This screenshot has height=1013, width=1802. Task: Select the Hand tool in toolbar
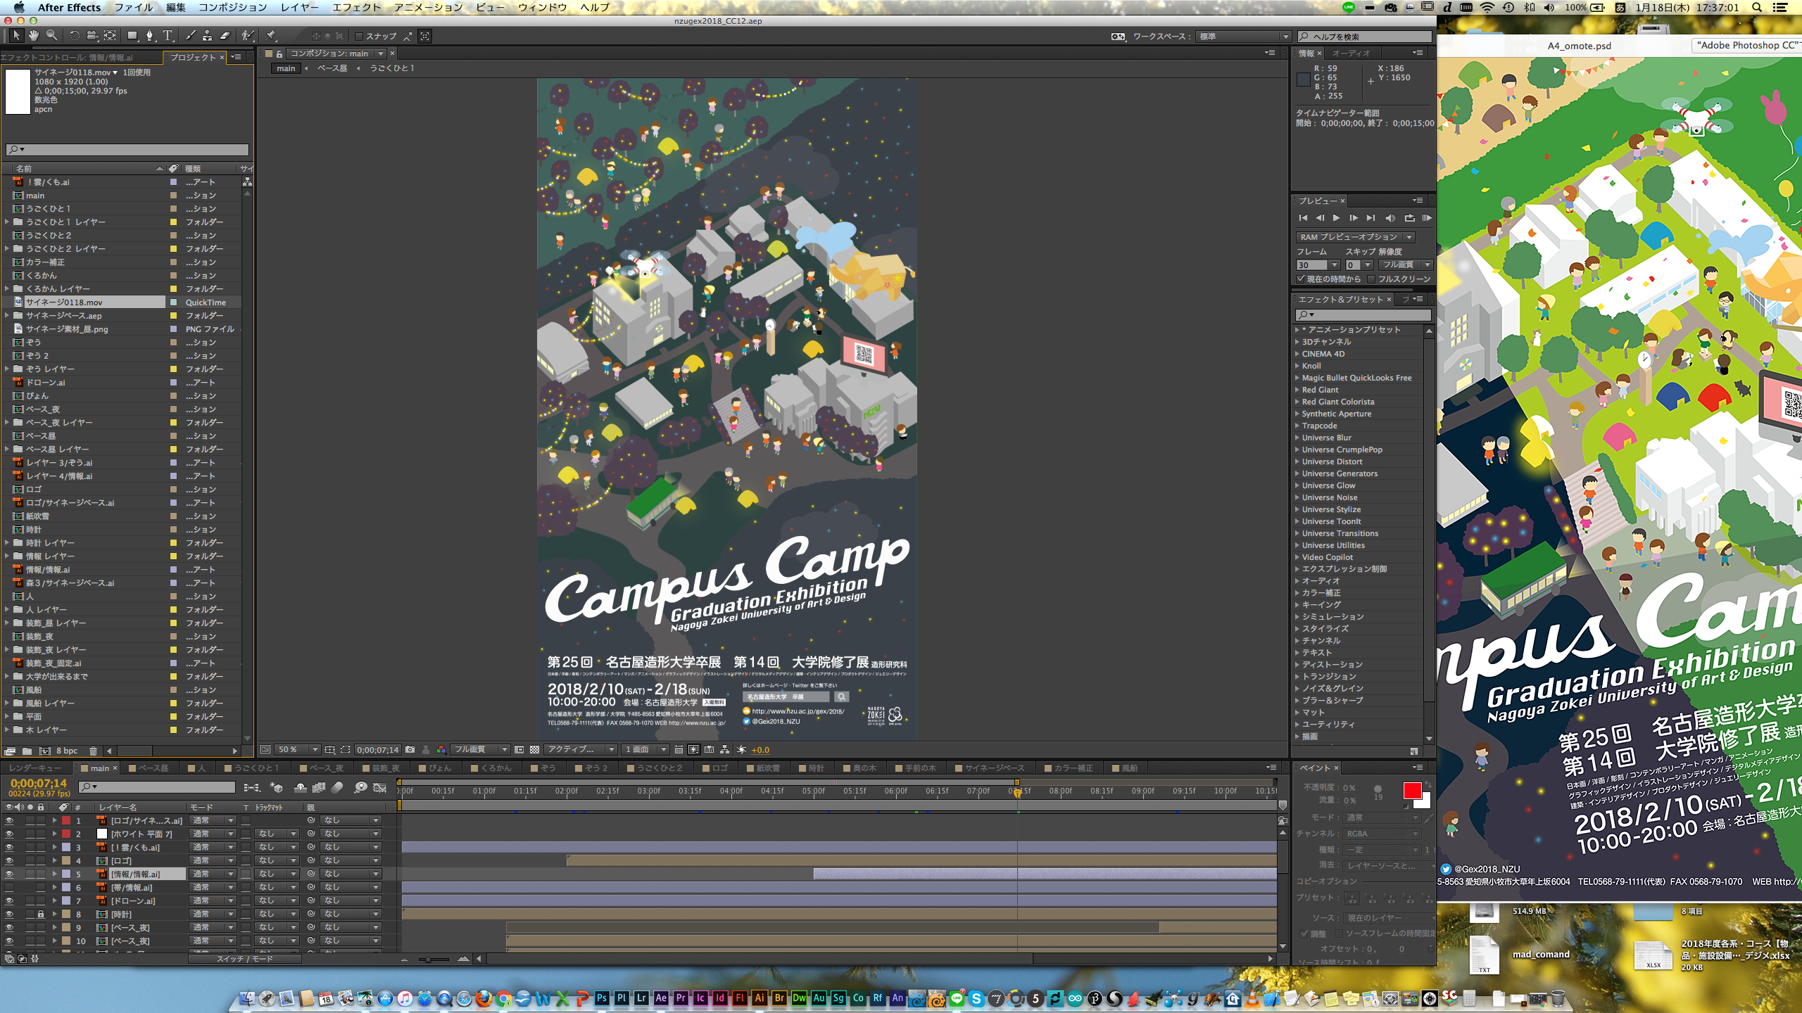(x=33, y=36)
